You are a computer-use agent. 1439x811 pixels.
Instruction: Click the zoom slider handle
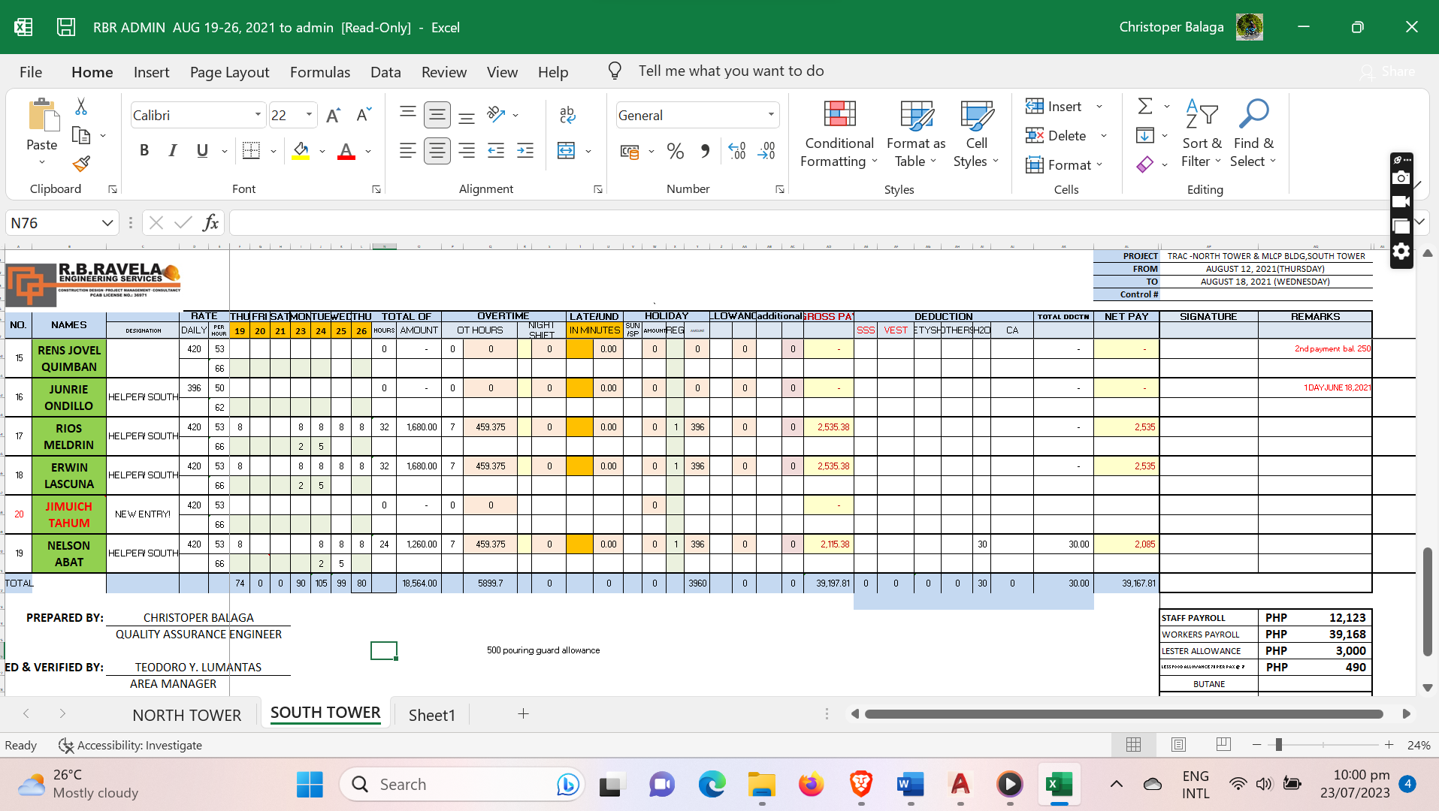[x=1279, y=745]
